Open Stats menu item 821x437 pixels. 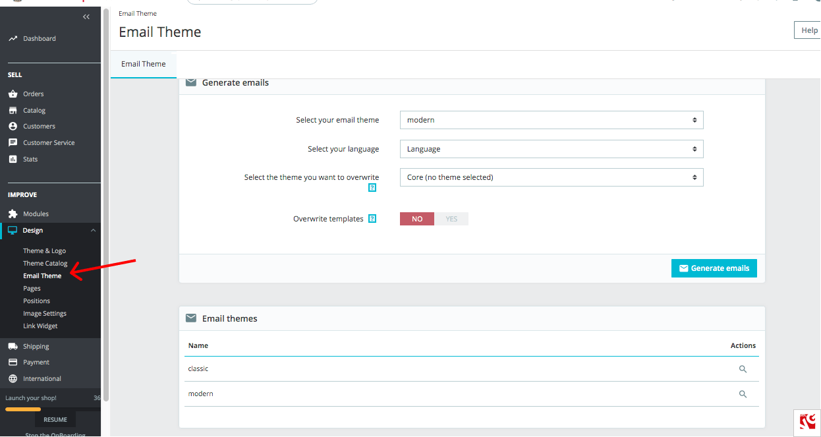[30, 160]
